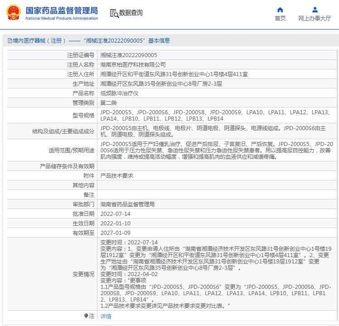Click the 境内医疗器械（注册）基本信息 header
The height and width of the screenshot is (326, 339).
(x=89, y=40)
